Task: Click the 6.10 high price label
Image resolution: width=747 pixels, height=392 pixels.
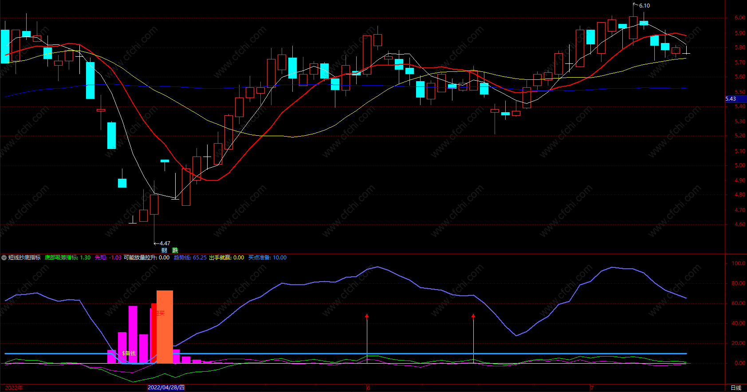Action: click(x=645, y=6)
